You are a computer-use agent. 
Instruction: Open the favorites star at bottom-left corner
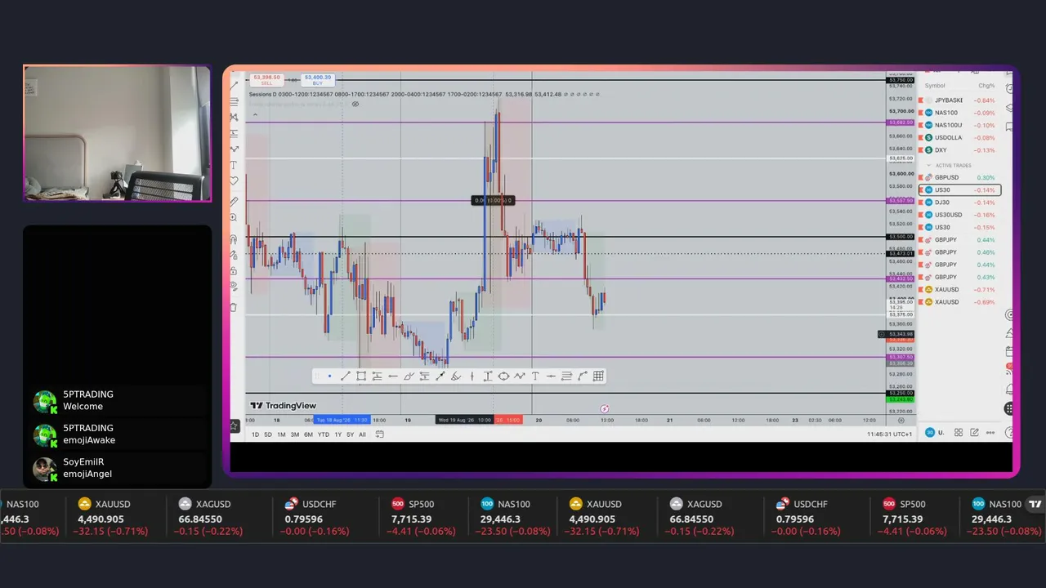tap(234, 425)
